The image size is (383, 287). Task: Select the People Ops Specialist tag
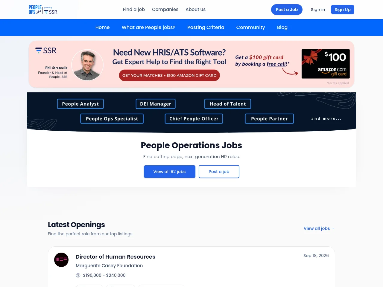[x=112, y=119]
